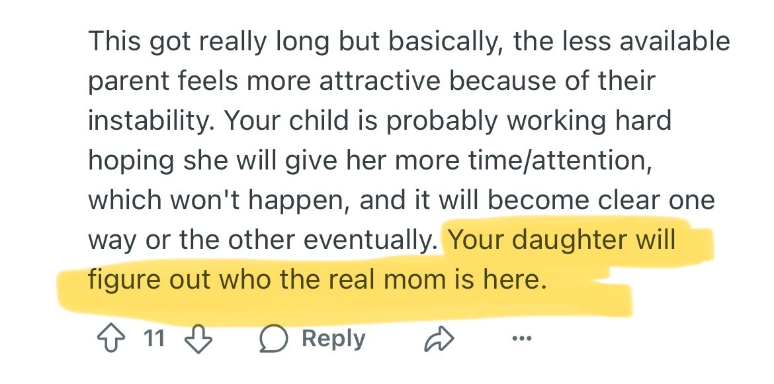
Task: Upvote the comment with the up arrow
Action: (108, 340)
